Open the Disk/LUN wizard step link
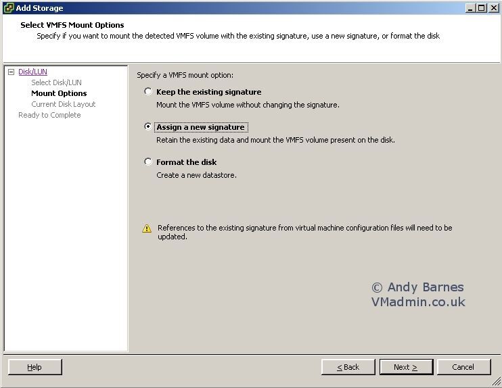502x388 pixels. point(32,72)
